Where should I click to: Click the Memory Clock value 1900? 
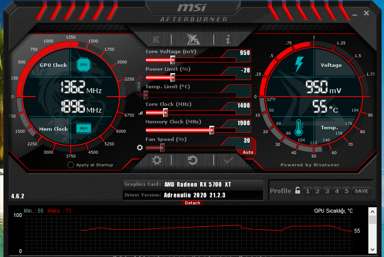tap(243, 123)
